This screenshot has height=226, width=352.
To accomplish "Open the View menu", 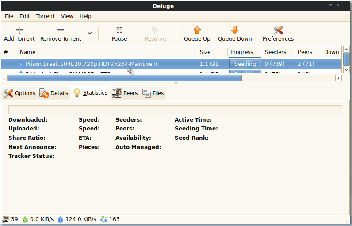I will (x=67, y=16).
